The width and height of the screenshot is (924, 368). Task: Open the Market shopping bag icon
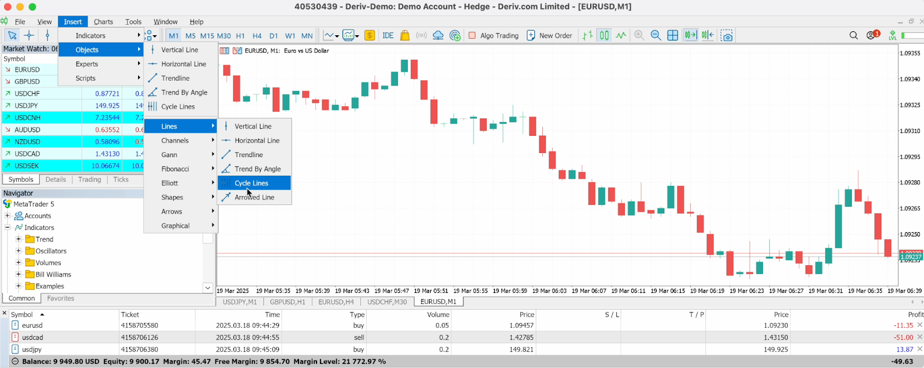(405, 35)
